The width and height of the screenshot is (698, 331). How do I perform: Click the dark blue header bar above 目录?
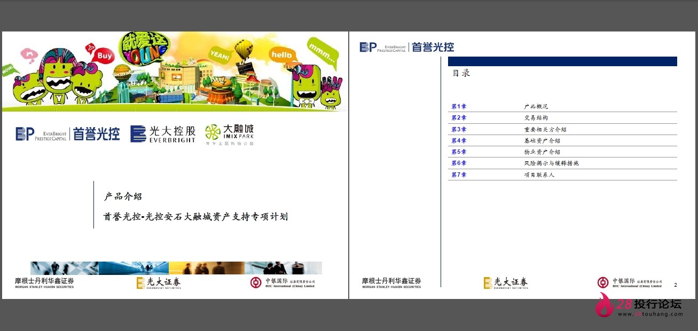click(x=562, y=61)
